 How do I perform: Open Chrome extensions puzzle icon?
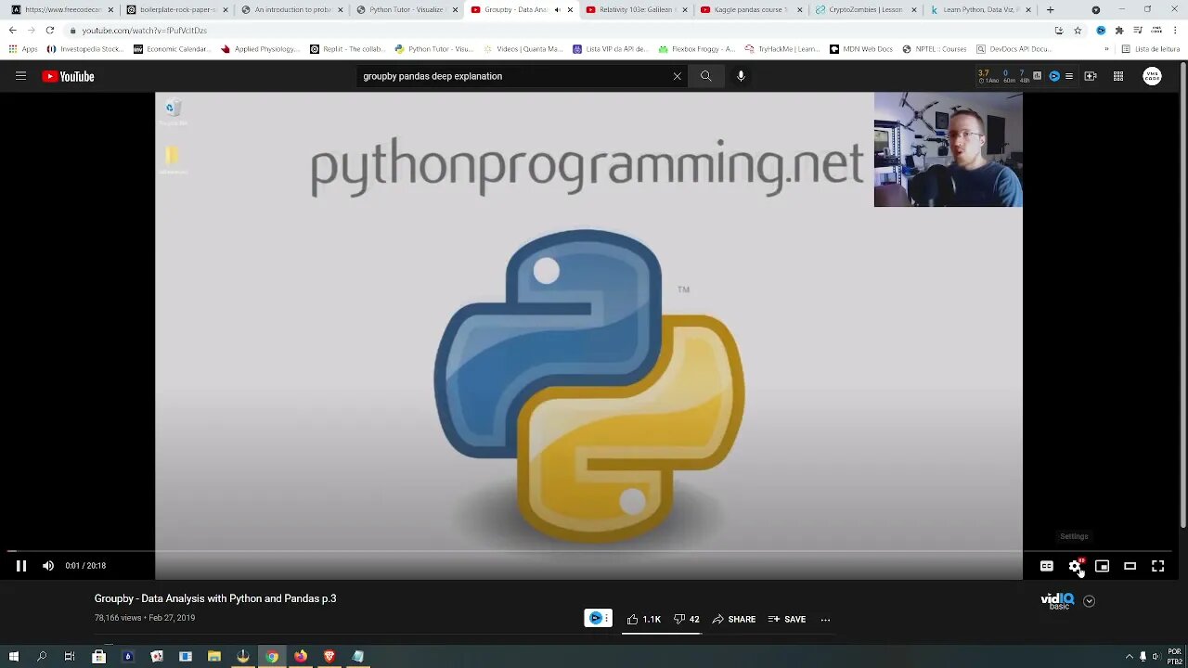1119,30
